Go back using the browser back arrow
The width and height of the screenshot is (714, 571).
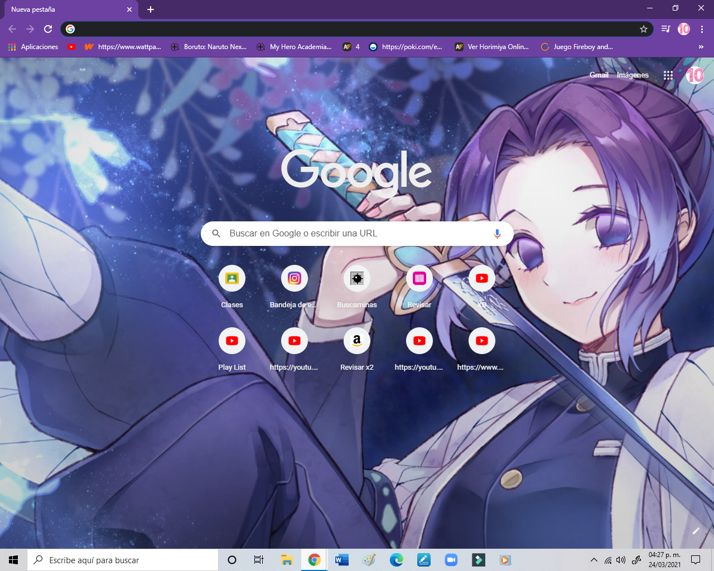click(x=12, y=29)
